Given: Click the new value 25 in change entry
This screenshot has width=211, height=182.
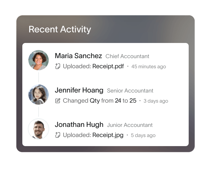Looking at the screenshot, I should click(x=133, y=101).
